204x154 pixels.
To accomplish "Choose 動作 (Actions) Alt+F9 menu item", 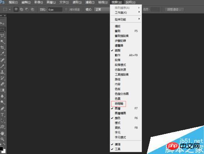I will coord(126,55).
